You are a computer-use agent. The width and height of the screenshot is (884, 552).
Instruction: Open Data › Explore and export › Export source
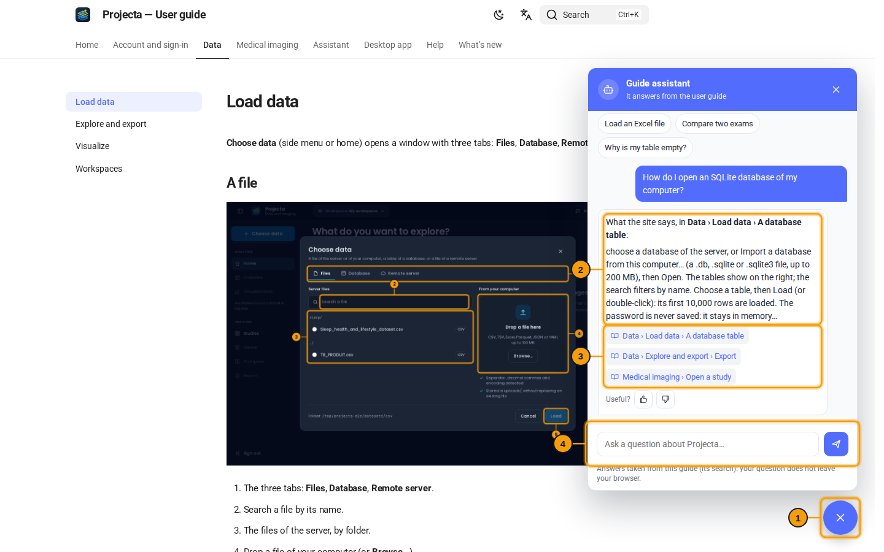click(673, 356)
